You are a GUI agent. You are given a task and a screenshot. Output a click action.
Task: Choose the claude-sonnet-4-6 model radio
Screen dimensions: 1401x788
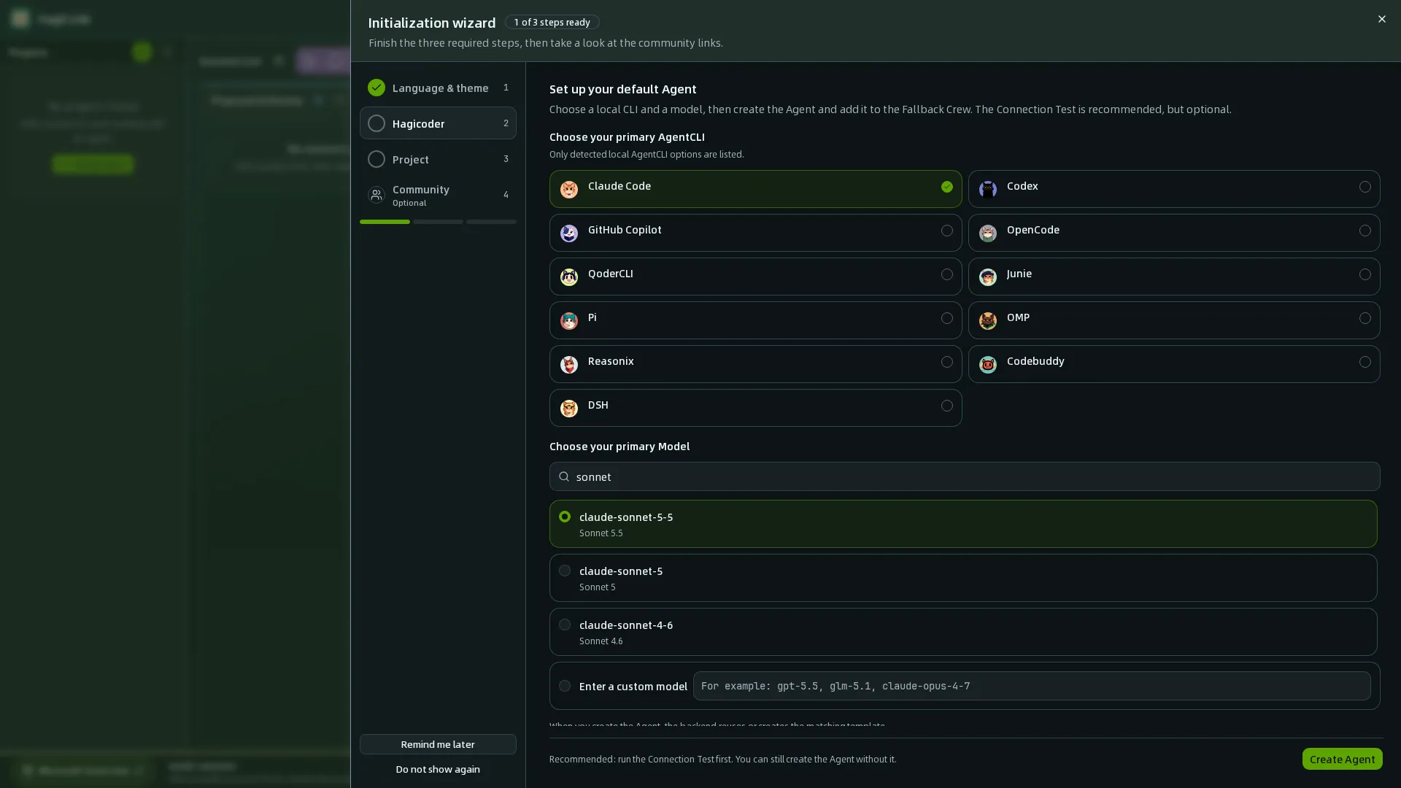pos(564,625)
